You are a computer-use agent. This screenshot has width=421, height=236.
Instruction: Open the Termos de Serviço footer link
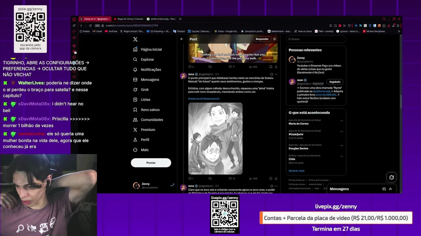click(x=297, y=180)
